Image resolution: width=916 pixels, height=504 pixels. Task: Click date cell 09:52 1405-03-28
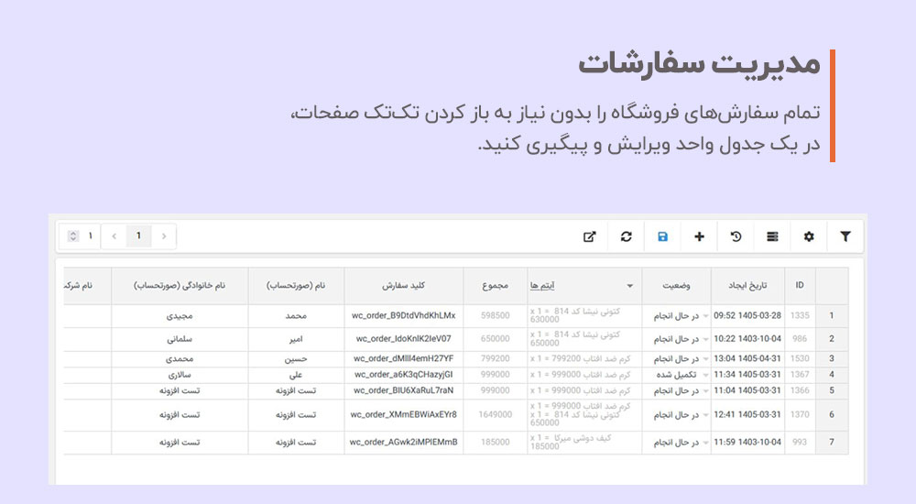click(747, 316)
